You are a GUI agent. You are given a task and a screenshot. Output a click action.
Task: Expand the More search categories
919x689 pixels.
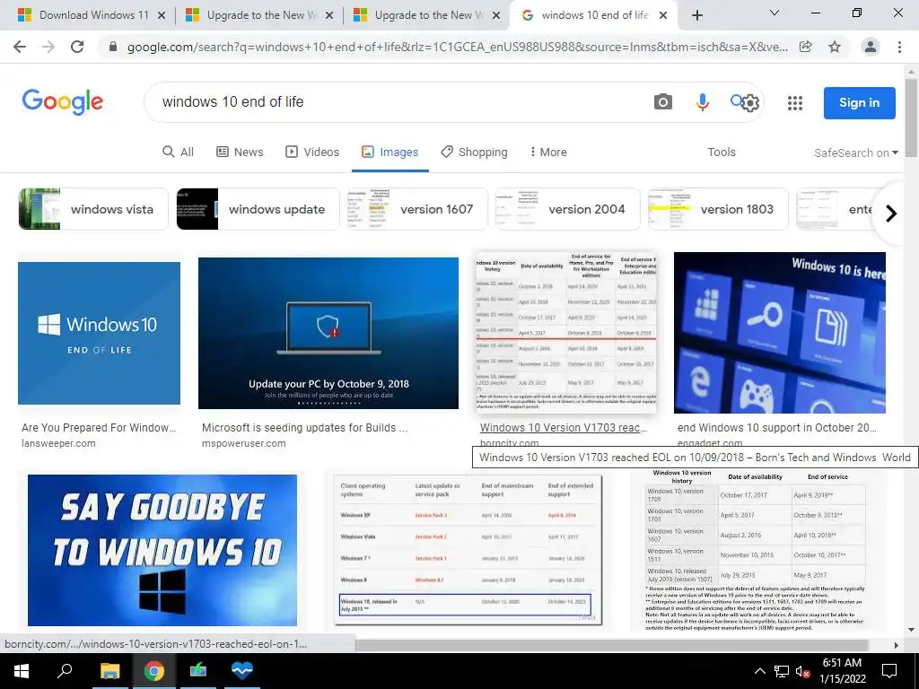[x=548, y=152]
